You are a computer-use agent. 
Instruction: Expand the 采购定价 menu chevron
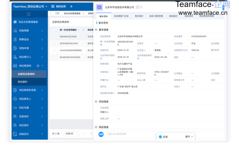[42, 134]
